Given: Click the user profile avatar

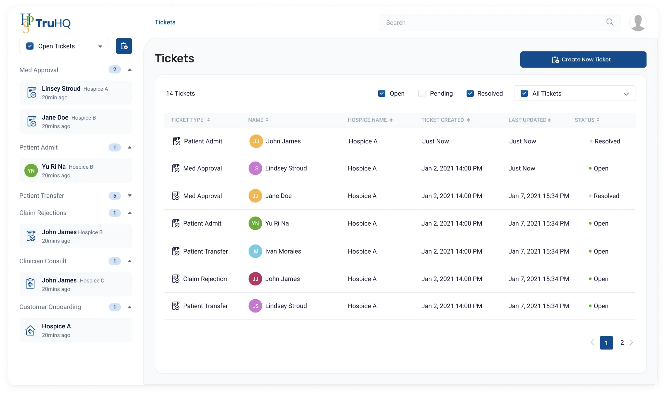Looking at the screenshot, I should click(637, 23).
